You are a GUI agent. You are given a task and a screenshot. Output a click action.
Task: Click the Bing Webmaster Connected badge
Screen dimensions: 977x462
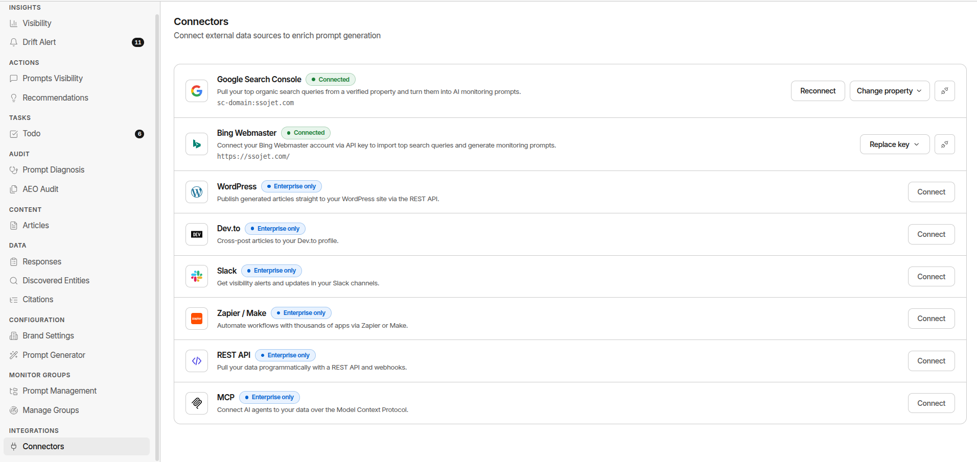tap(306, 133)
